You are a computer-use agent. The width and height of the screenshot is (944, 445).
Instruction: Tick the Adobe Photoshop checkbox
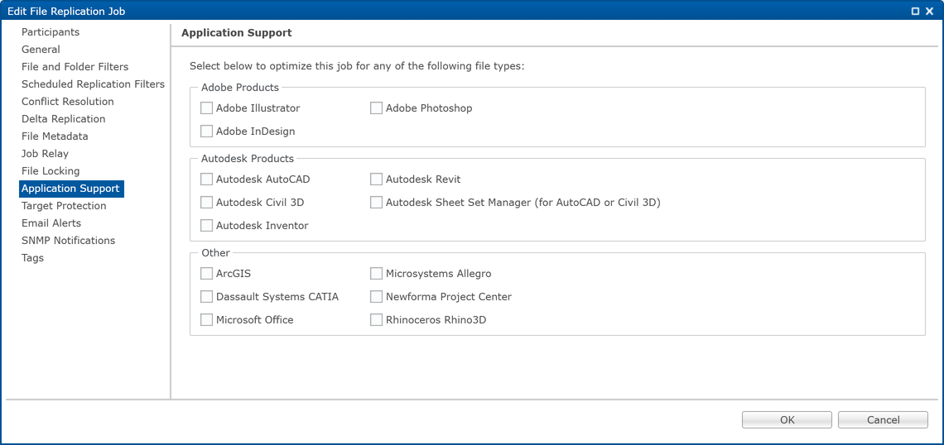[376, 108]
